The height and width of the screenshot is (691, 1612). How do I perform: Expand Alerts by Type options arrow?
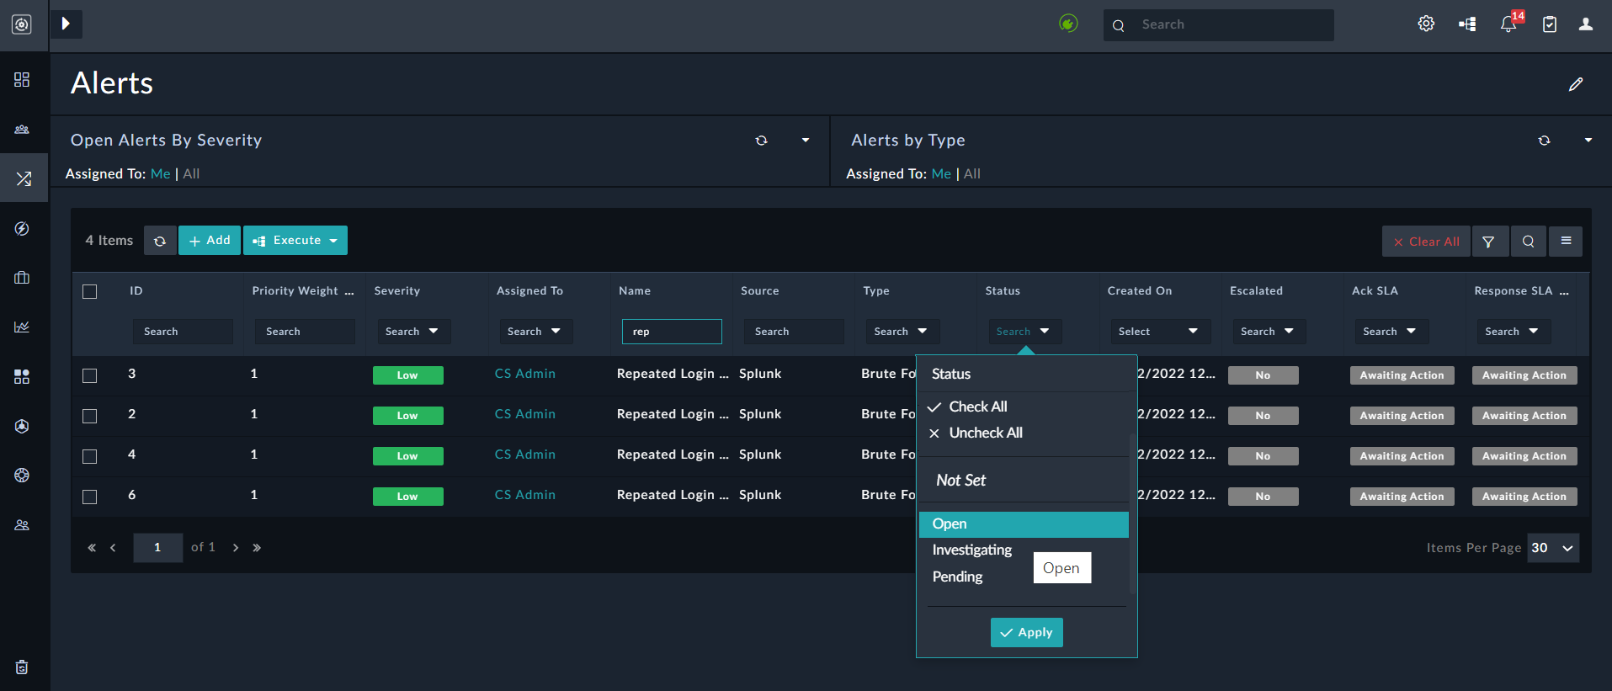point(1588,141)
